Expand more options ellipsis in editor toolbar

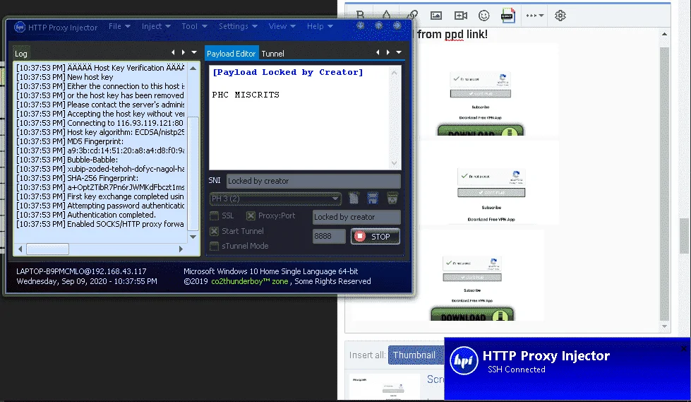pos(534,16)
